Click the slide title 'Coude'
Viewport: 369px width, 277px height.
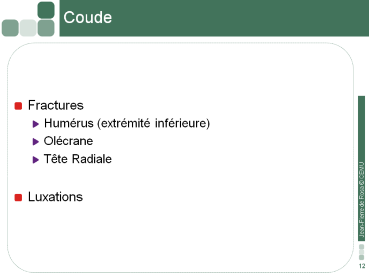[x=87, y=18]
